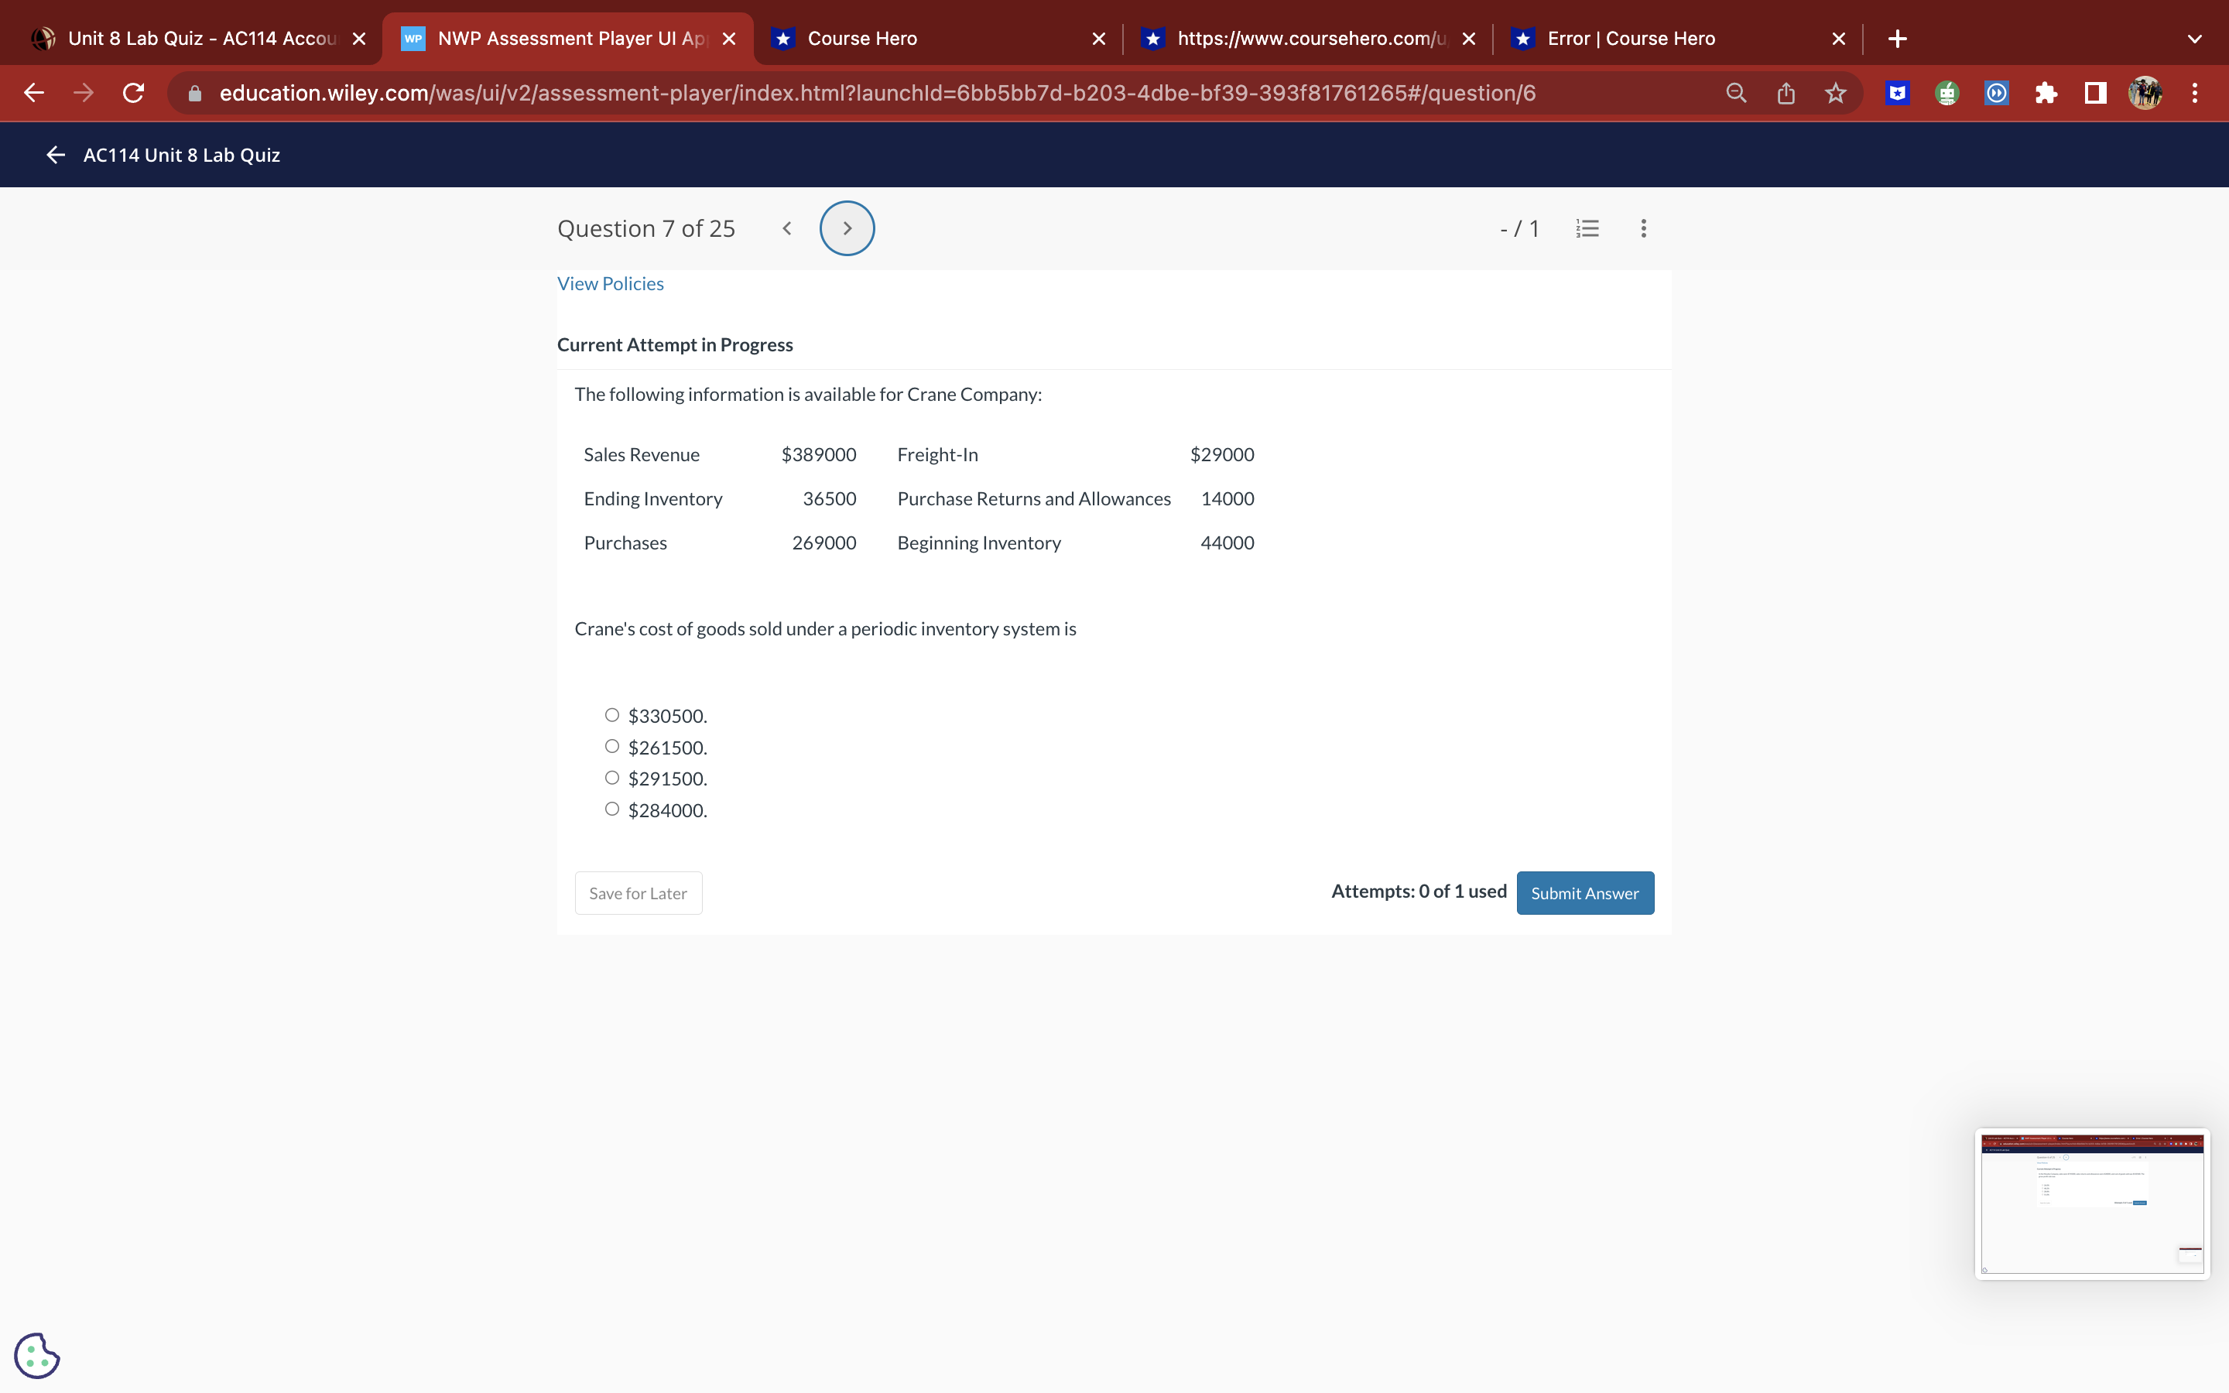Reload the current page

coord(132,93)
